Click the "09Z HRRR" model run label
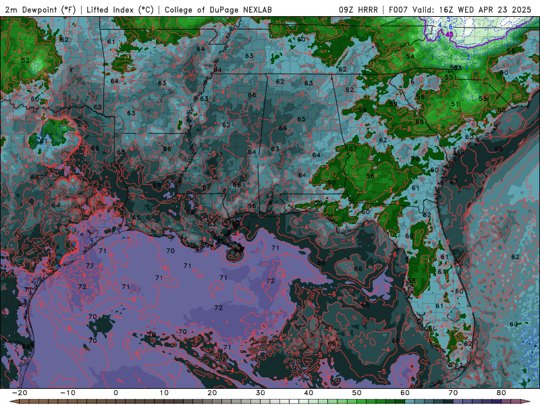 pyautogui.click(x=358, y=9)
